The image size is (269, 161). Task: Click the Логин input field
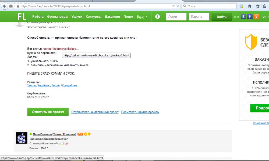176,17
